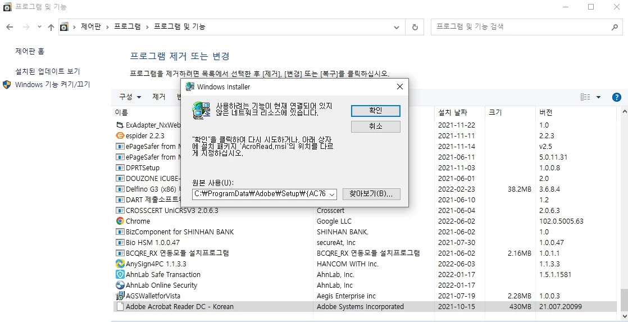The image size is (628, 322).
Task: Open 제어판 홈 link
Action: (x=30, y=51)
